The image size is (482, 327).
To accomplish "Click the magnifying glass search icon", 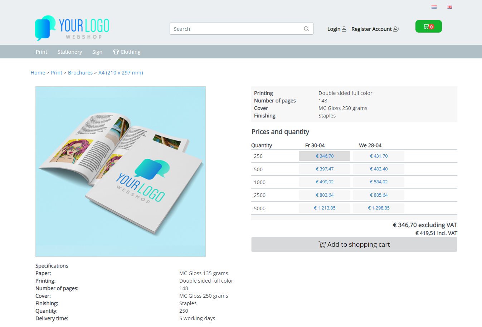I will [306, 29].
